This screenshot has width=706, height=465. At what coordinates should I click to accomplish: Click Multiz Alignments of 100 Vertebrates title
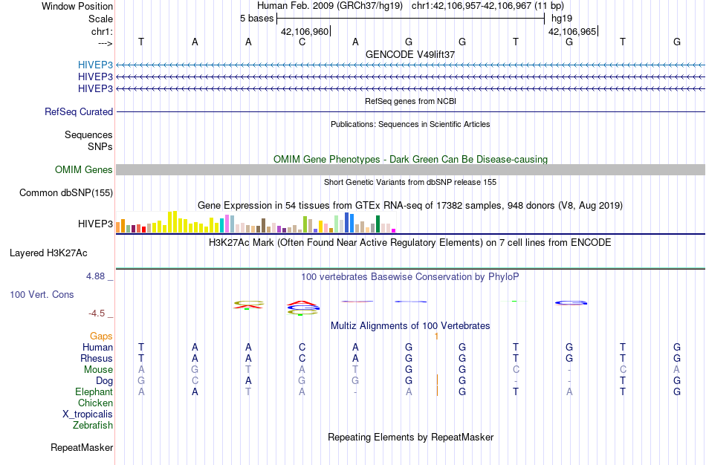click(x=410, y=326)
